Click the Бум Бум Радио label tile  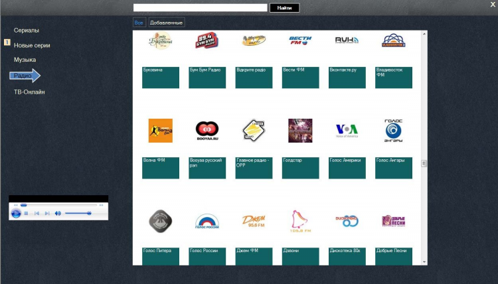[207, 78]
